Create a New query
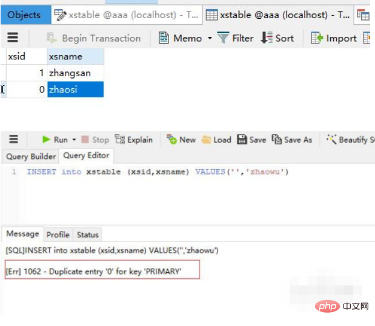Image resolution: width=375 pixels, height=326 pixels. [181, 140]
